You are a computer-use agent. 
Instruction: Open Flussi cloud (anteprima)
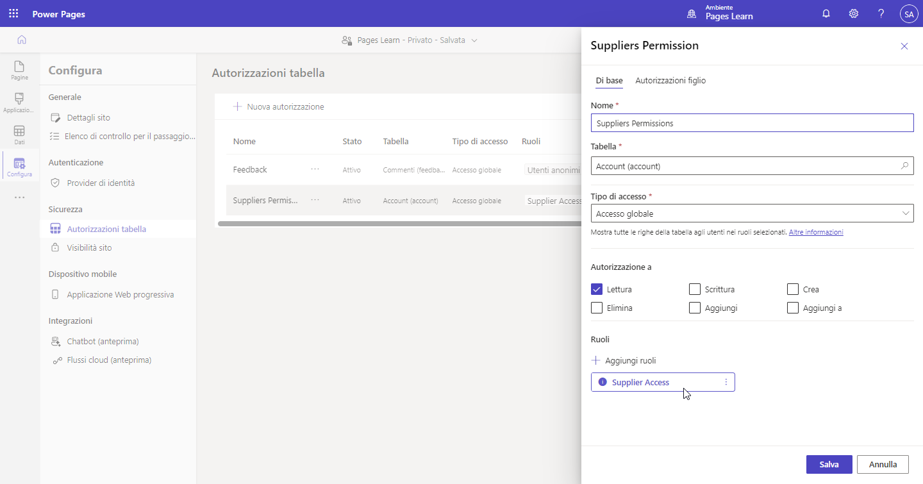click(x=109, y=360)
